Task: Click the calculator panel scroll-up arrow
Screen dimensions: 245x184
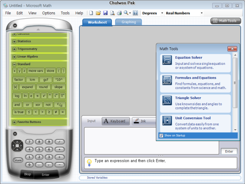Action: pyautogui.click(x=38, y=29)
